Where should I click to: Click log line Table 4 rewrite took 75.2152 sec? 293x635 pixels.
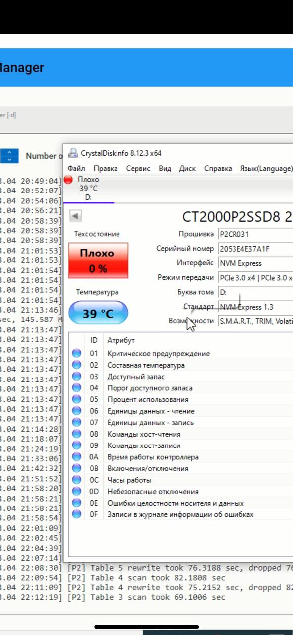click(146, 587)
